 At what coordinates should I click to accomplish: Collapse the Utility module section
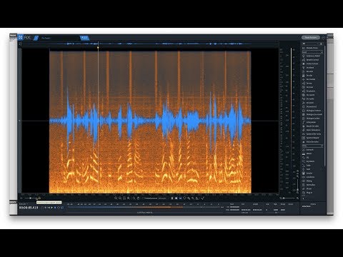tap(322, 146)
